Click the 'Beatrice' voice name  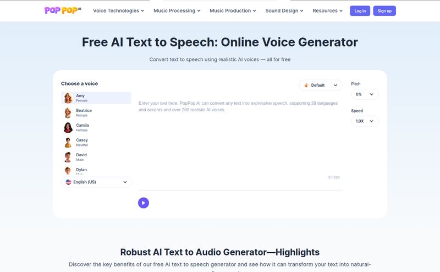click(84, 111)
